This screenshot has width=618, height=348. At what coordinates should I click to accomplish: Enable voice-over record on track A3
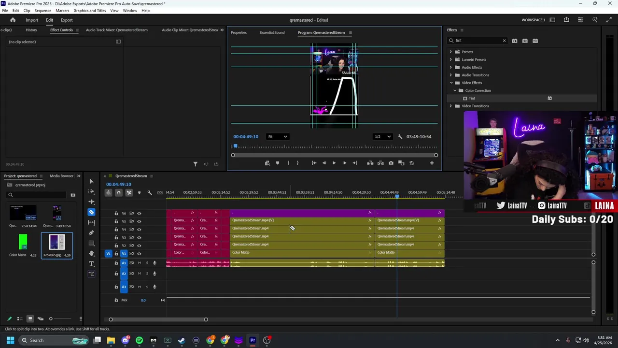click(154, 287)
